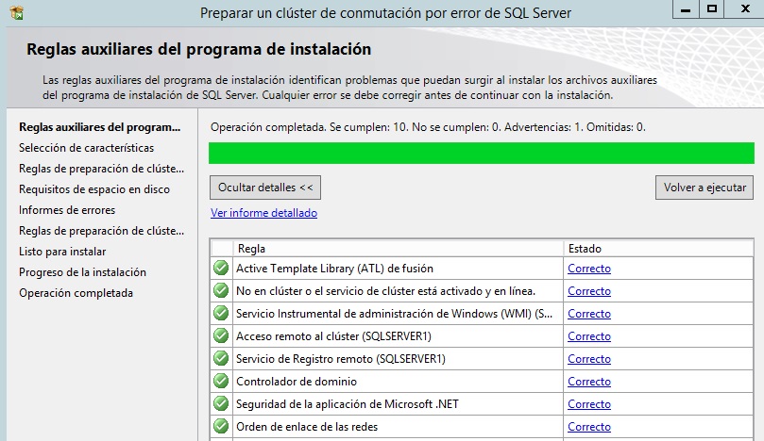Click rule text Orden de enlace de las redes
Viewport: 764px width, 441px height.
point(307,427)
